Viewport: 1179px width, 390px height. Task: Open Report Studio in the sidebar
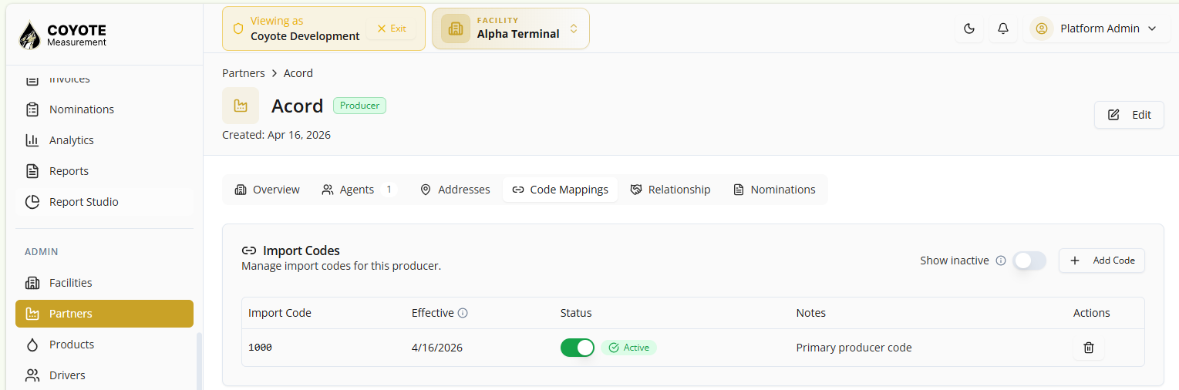[x=104, y=202]
